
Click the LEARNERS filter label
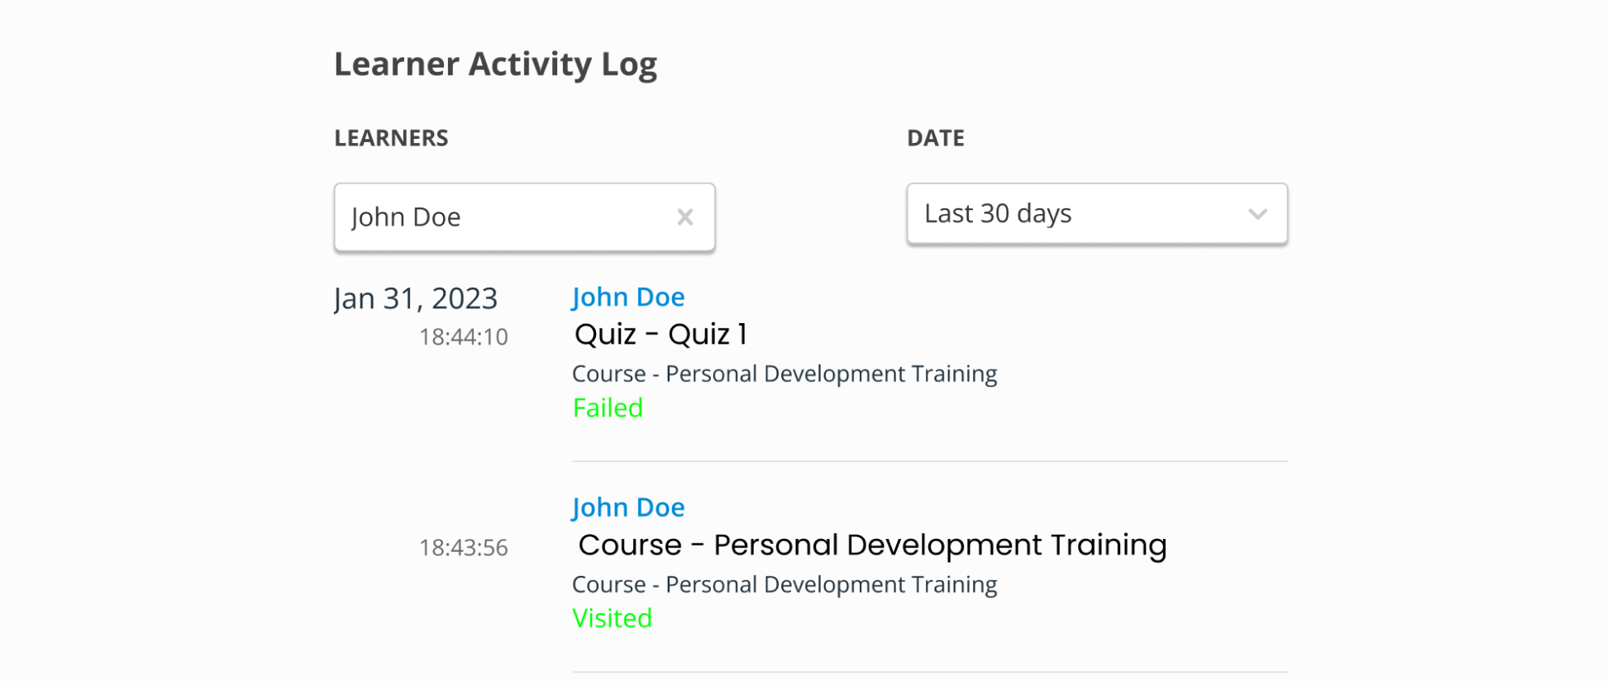(391, 138)
